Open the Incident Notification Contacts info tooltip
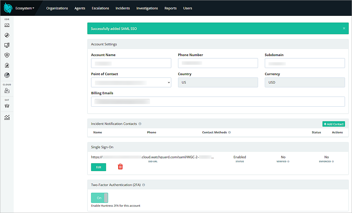The height and width of the screenshot is (213, 352). pyautogui.click(x=140, y=124)
